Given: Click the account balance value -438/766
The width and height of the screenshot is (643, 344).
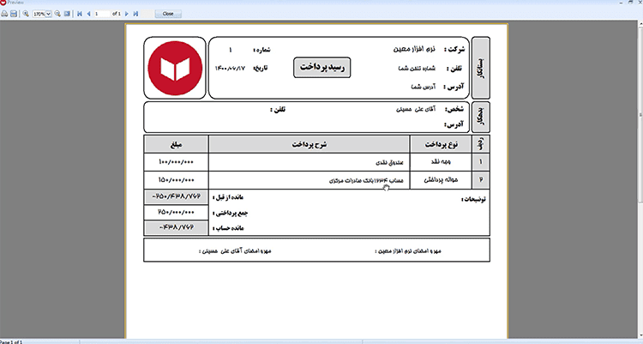Looking at the screenshot, I should [x=176, y=227].
